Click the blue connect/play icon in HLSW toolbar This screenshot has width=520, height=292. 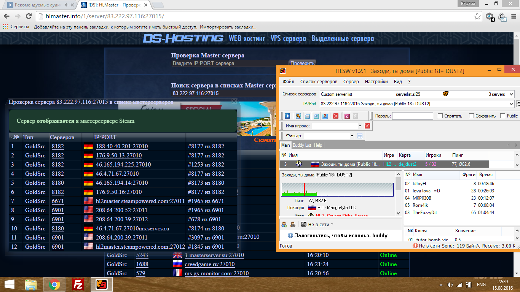click(287, 116)
